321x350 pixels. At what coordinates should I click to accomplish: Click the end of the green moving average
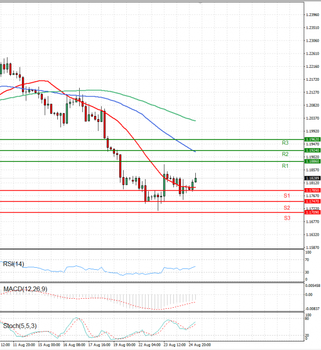click(195, 121)
